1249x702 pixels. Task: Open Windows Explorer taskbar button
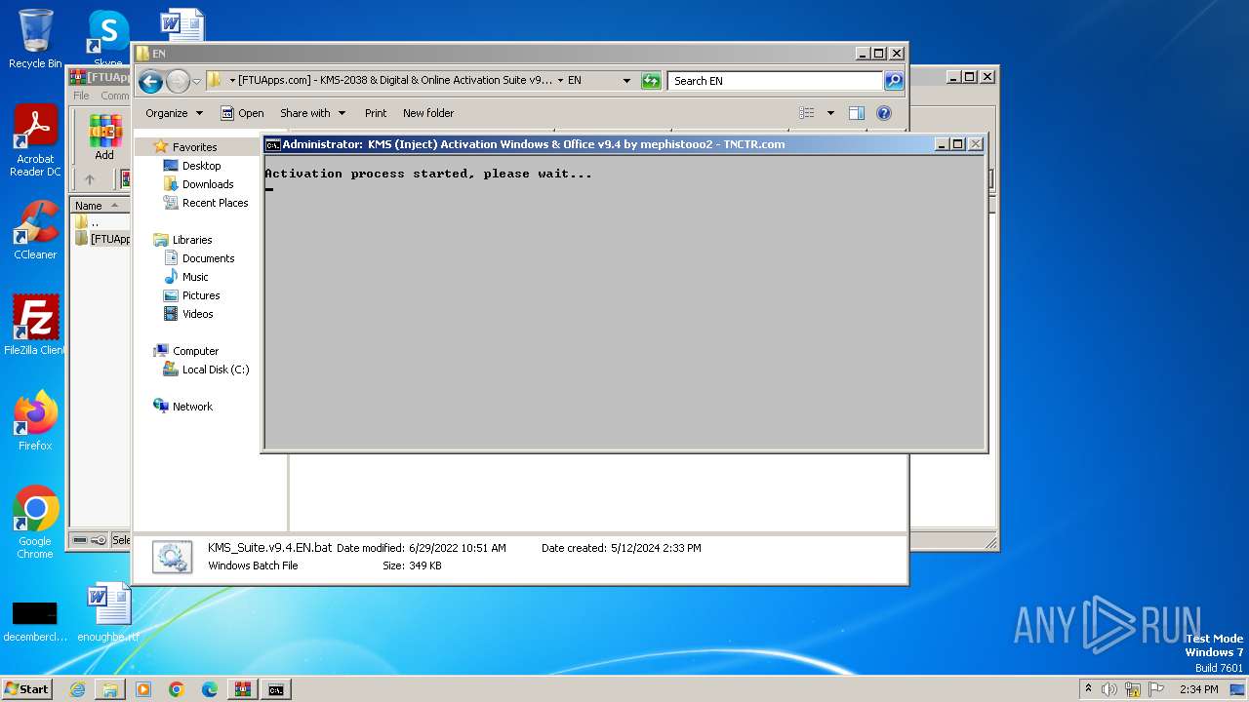coord(110,689)
